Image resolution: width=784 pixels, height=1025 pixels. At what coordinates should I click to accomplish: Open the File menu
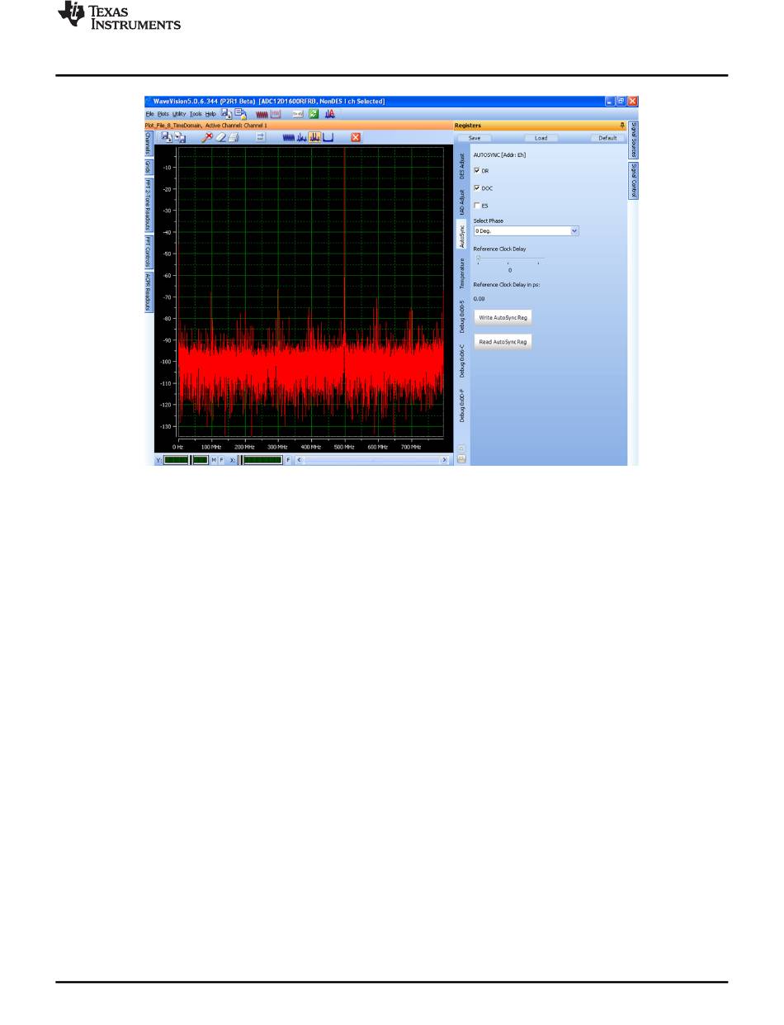(149, 114)
